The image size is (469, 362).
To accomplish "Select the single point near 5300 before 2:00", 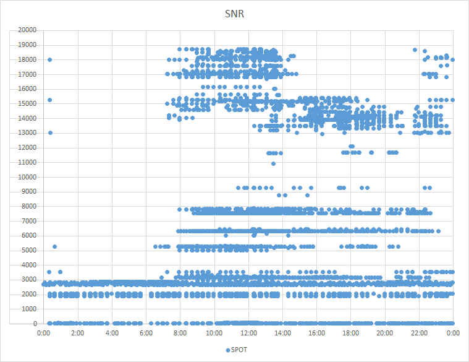I will click(55, 246).
